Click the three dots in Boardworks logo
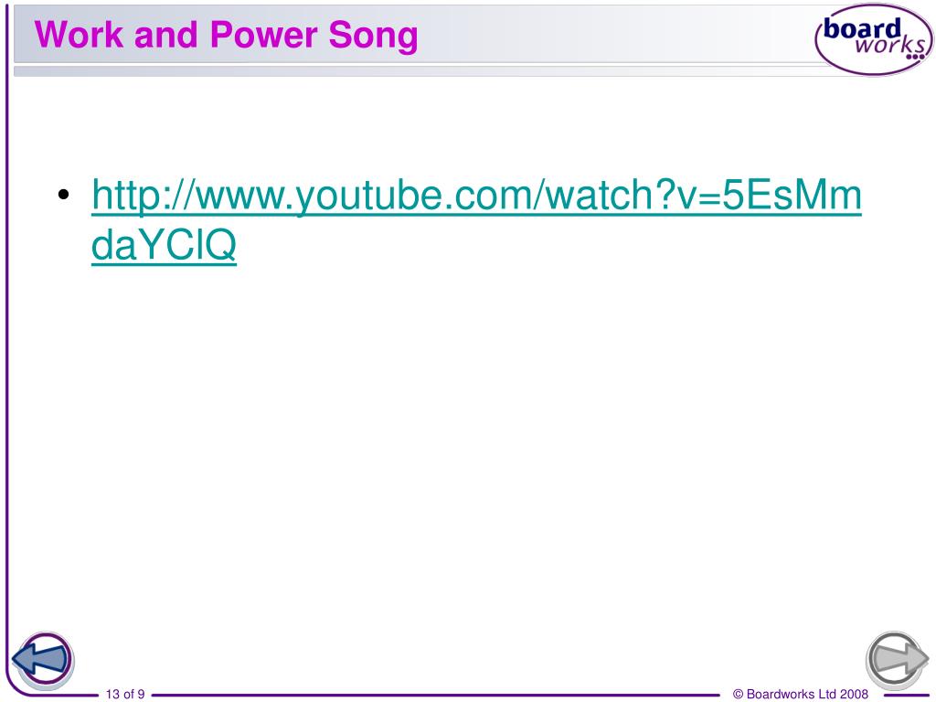Viewport: 936px width, 702px height. (915, 58)
